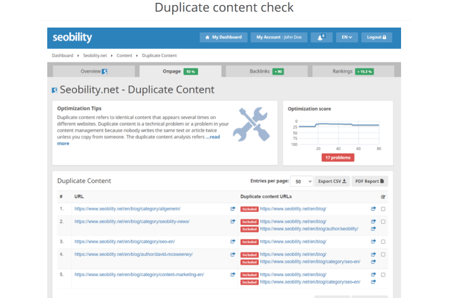The height and width of the screenshot is (298, 450).
Task: Click Included badge in row 3
Action: (x=249, y=242)
